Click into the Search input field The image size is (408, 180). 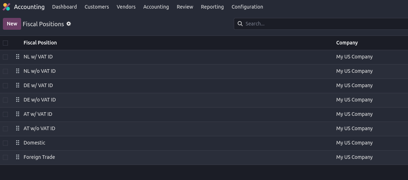coord(323,24)
